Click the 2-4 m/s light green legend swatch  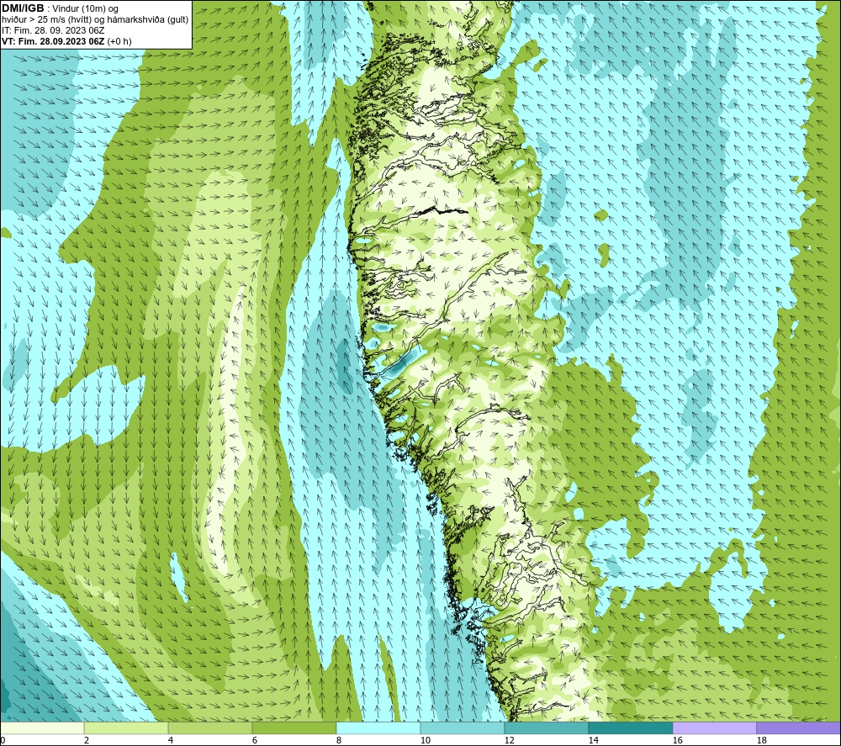pos(126,727)
